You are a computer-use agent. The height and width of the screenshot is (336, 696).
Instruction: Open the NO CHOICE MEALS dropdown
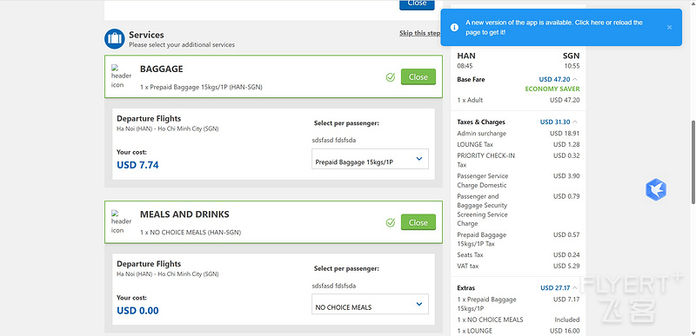(371, 304)
